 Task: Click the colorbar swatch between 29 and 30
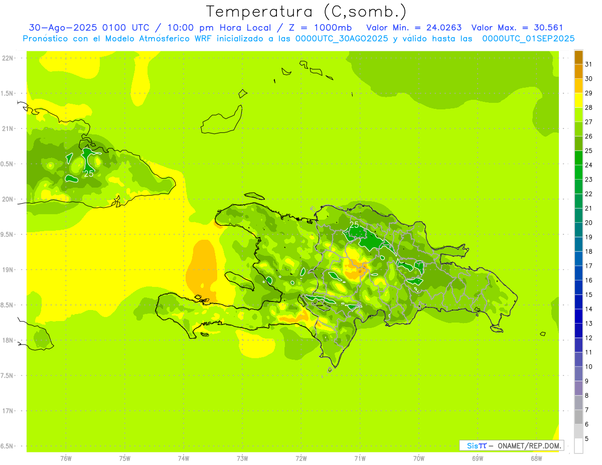click(x=578, y=86)
